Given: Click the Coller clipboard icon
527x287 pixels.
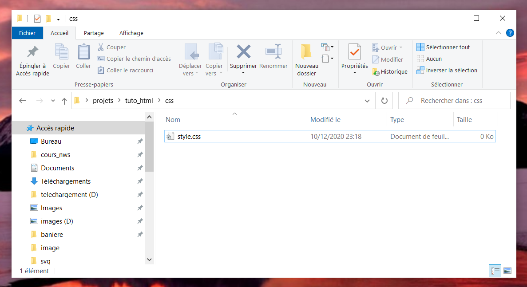Looking at the screenshot, I should tap(83, 52).
